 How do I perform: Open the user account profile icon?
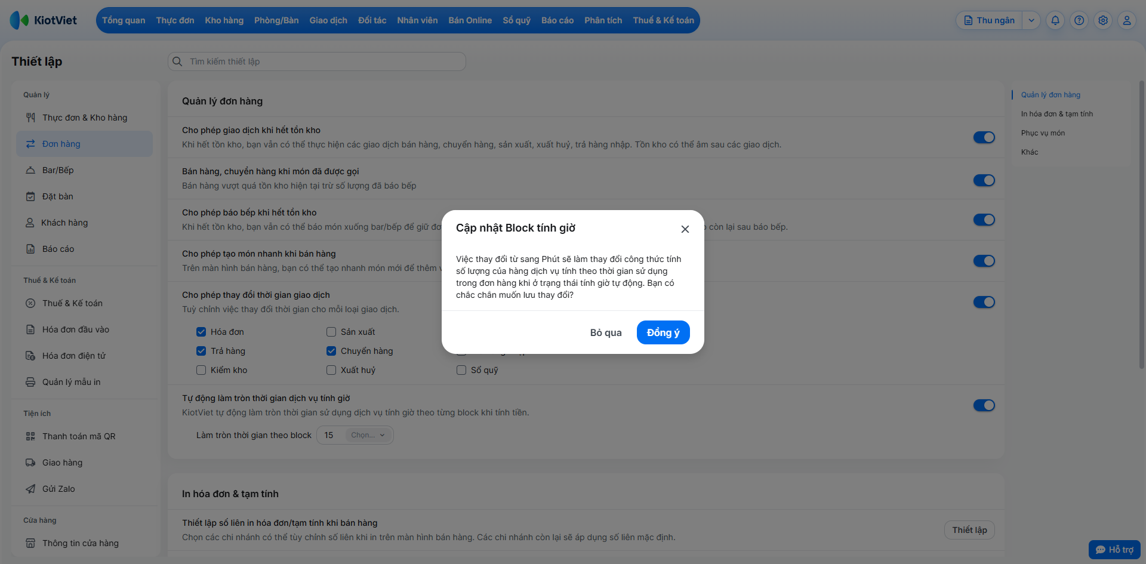pyautogui.click(x=1127, y=20)
